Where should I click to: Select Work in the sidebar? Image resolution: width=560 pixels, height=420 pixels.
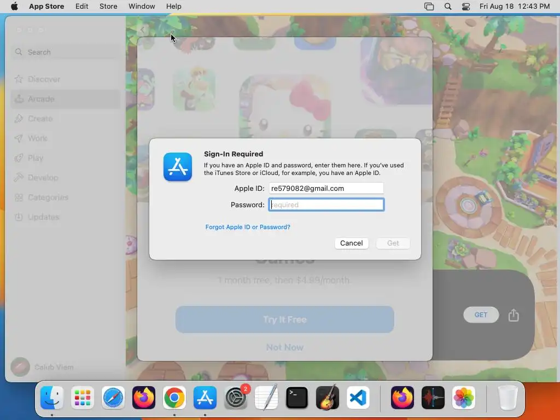[66, 138]
